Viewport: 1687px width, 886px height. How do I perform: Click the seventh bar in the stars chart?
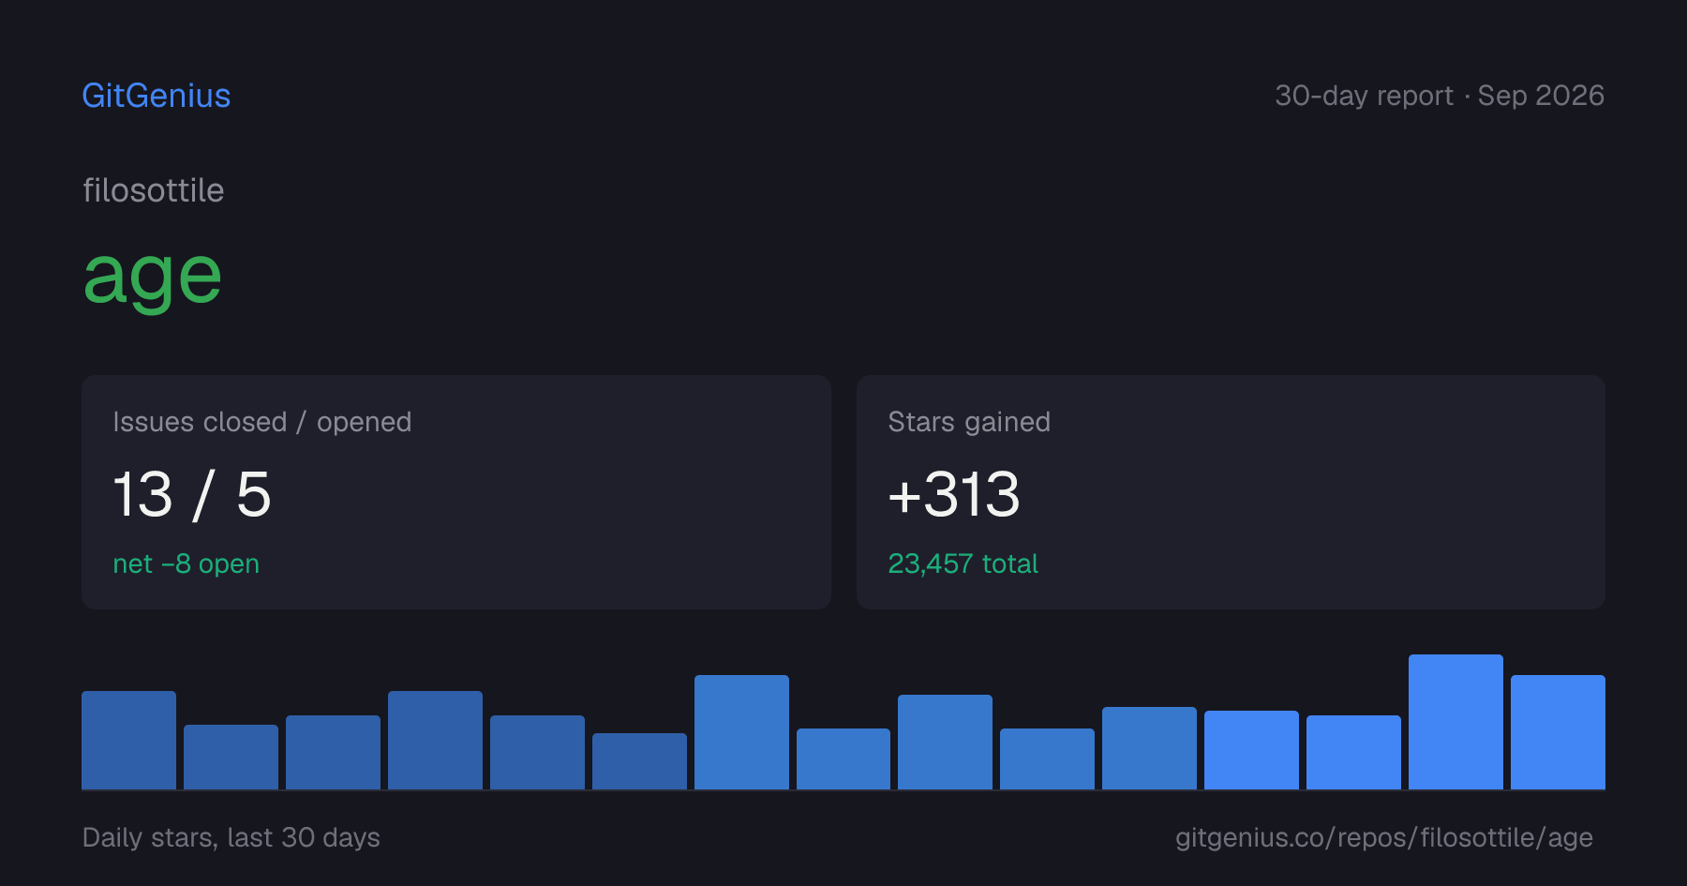[741, 732]
